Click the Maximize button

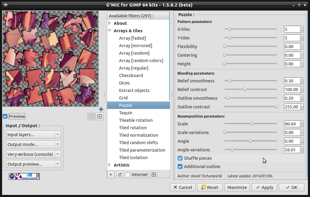[237, 187]
